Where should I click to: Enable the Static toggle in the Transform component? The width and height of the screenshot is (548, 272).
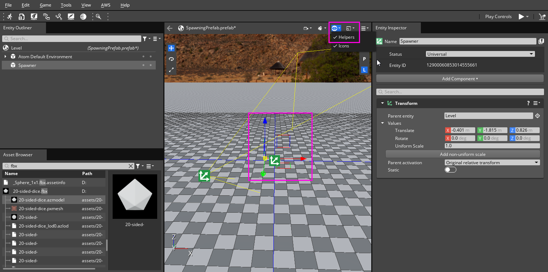[x=450, y=169]
